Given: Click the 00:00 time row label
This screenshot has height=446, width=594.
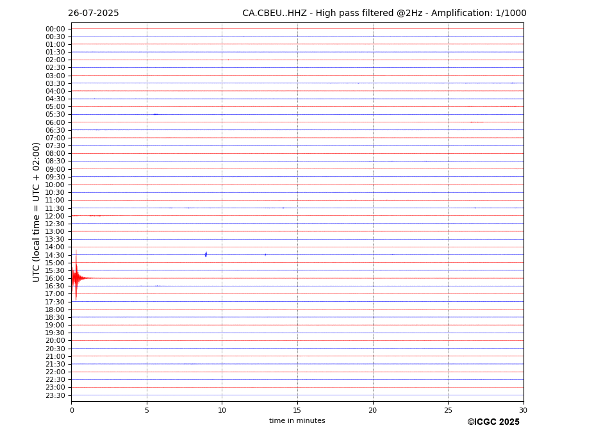Looking at the screenshot, I should [55, 29].
